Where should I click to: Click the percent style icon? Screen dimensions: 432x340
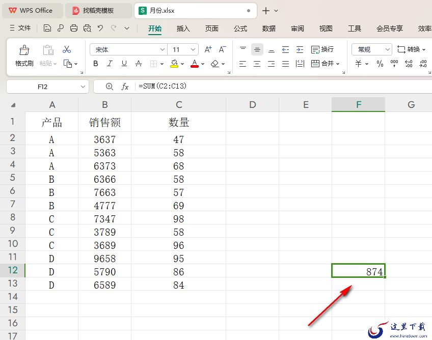(380, 64)
